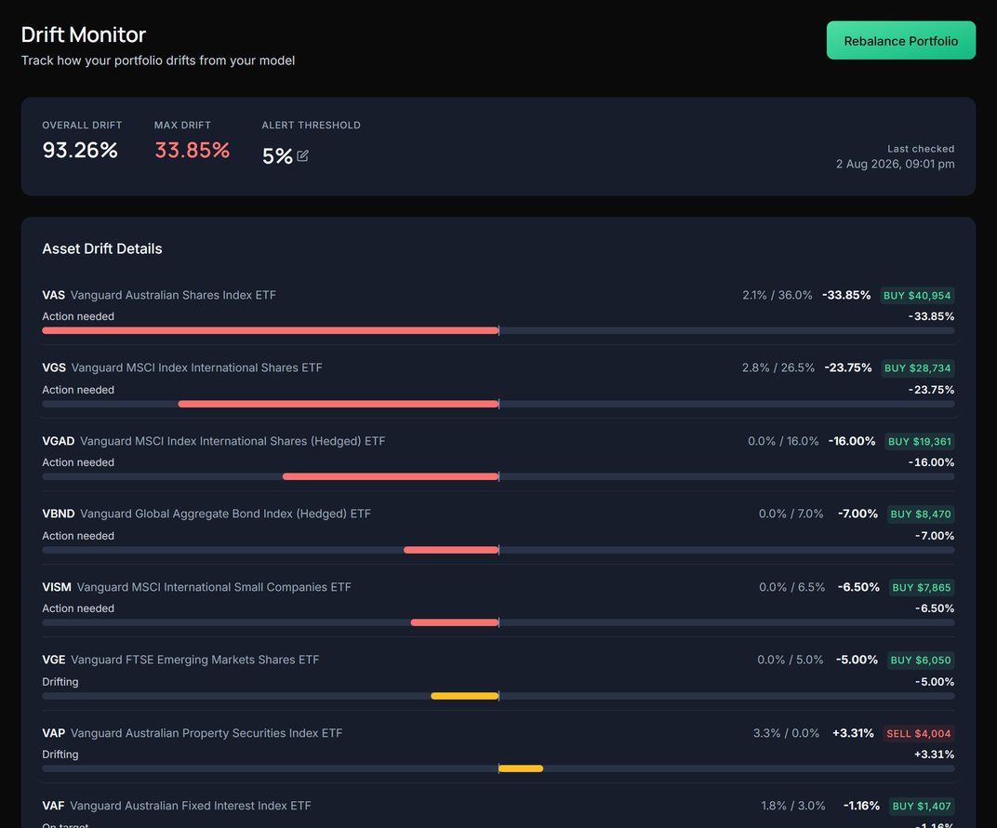The image size is (997, 828).
Task: Click the BUY $6,050 badge for VGE
Action: click(x=921, y=661)
